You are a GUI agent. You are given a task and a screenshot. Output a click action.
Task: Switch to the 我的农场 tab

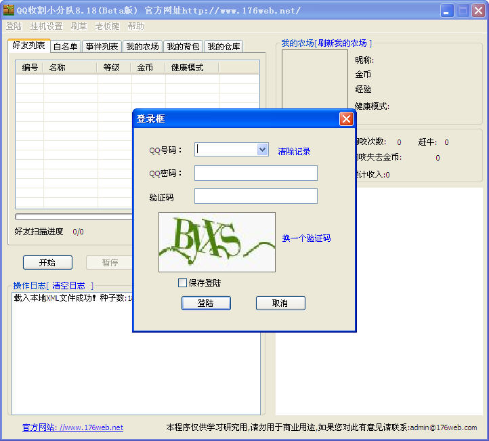(x=142, y=47)
